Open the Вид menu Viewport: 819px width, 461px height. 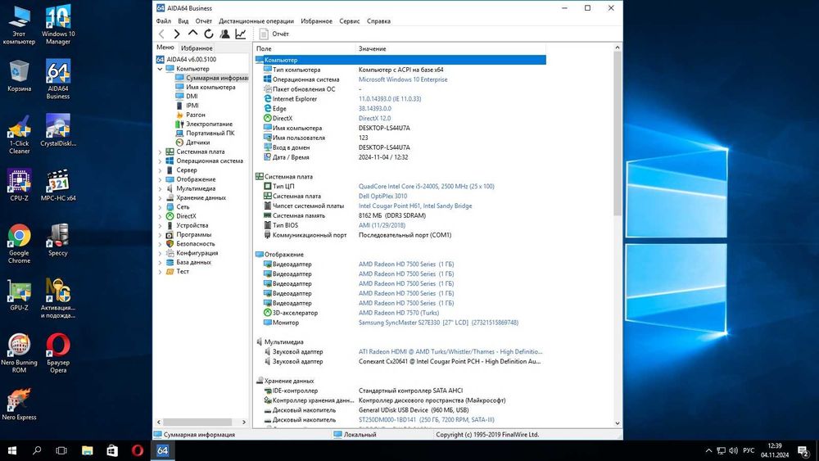(183, 21)
